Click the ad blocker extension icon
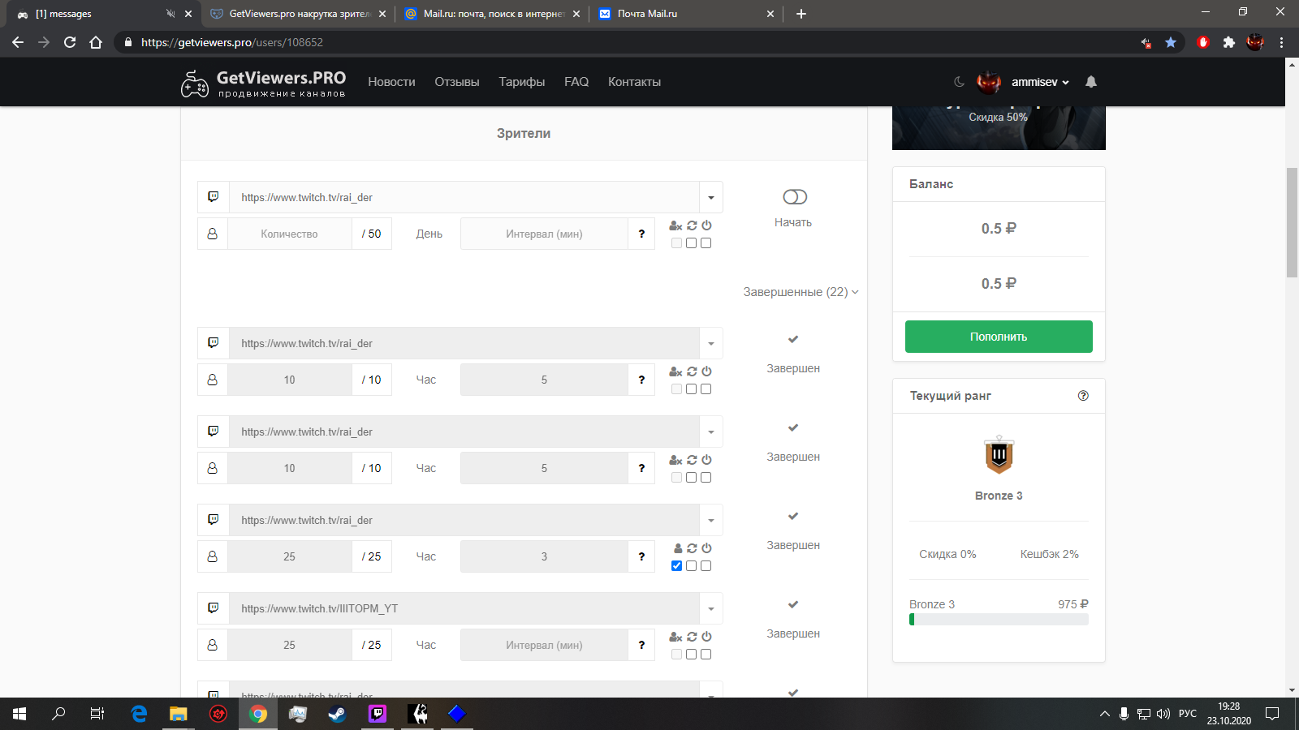 pos(1203,42)
